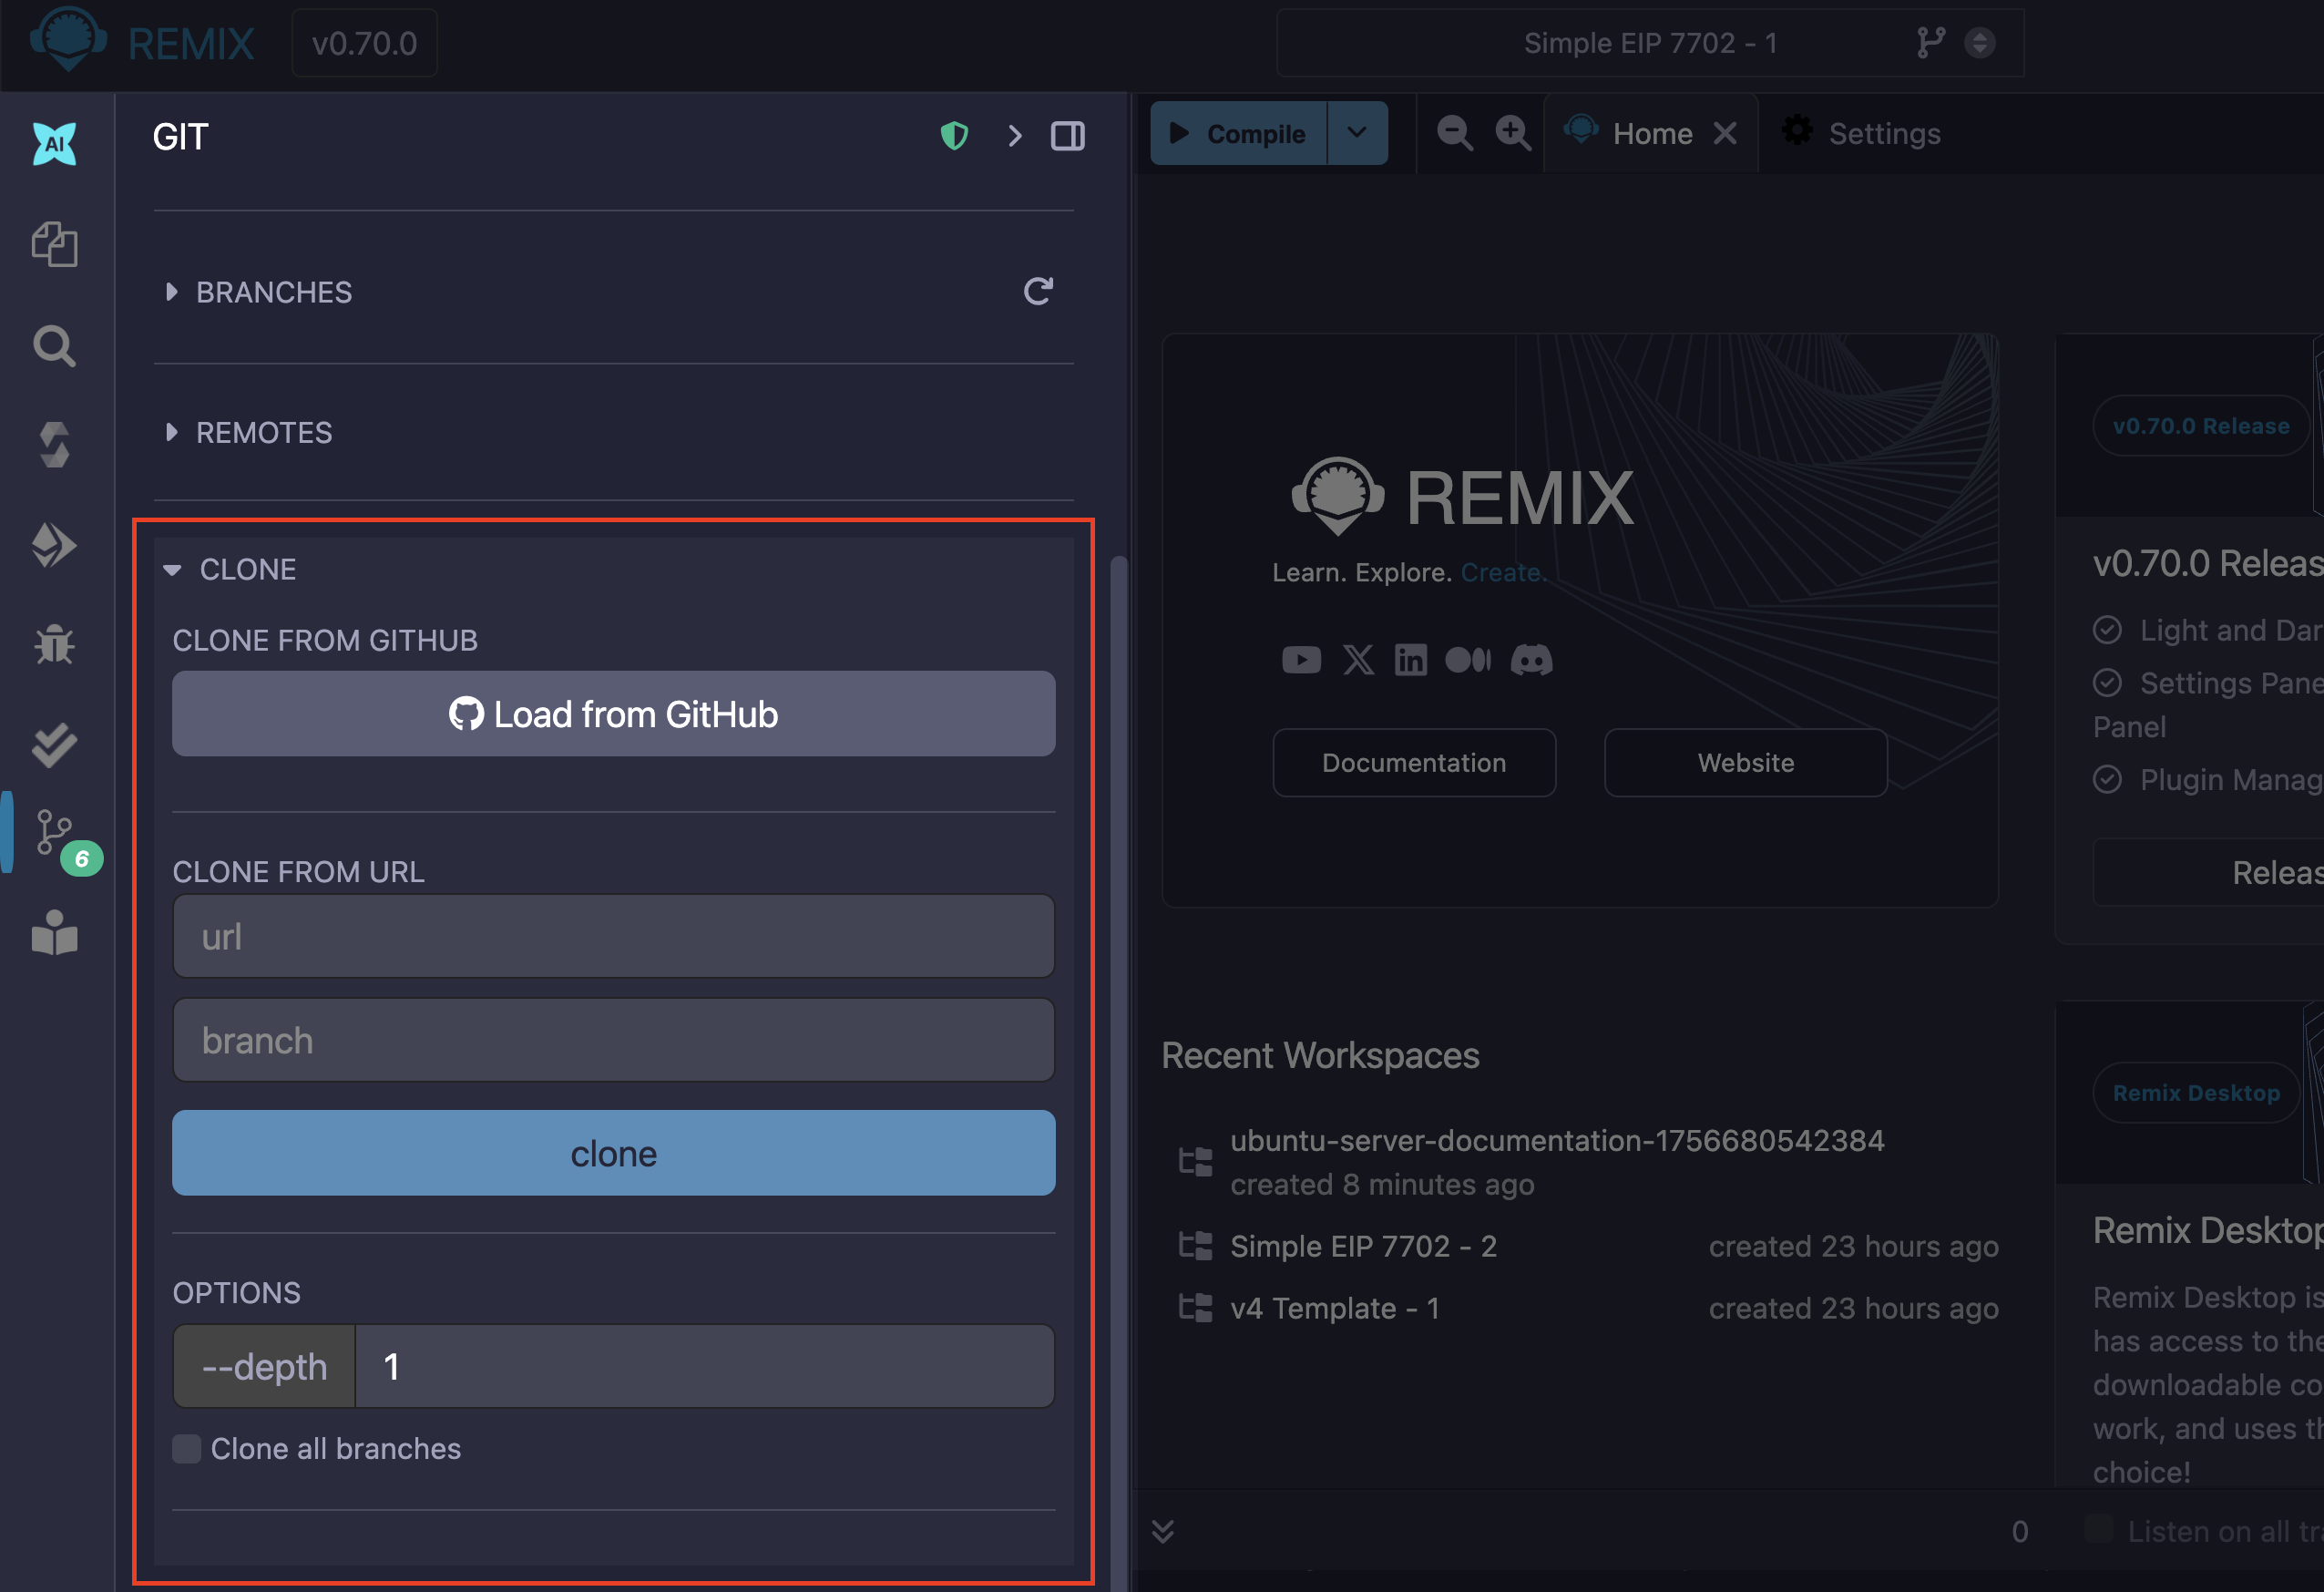Open the Debugger bug icon
Image resolution: width=2324 pixels, height=1592 pixels.
click(x=54, y=645)
